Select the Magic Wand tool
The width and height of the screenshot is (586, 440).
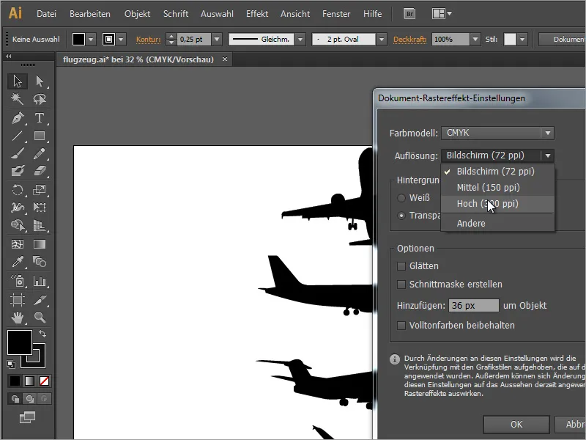17,99
